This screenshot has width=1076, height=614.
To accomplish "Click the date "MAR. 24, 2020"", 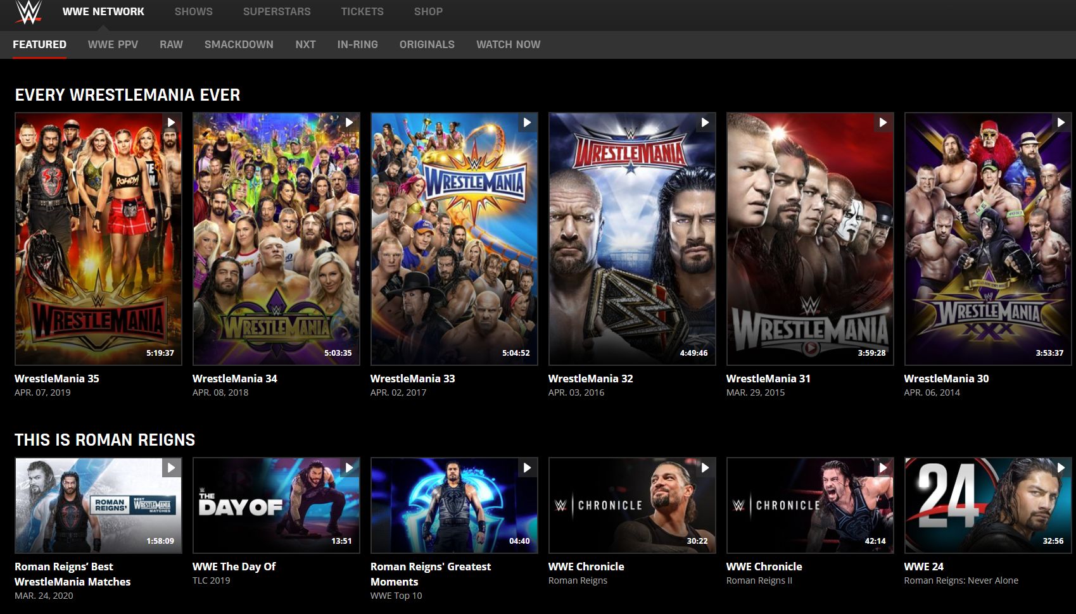I will 44,596.
